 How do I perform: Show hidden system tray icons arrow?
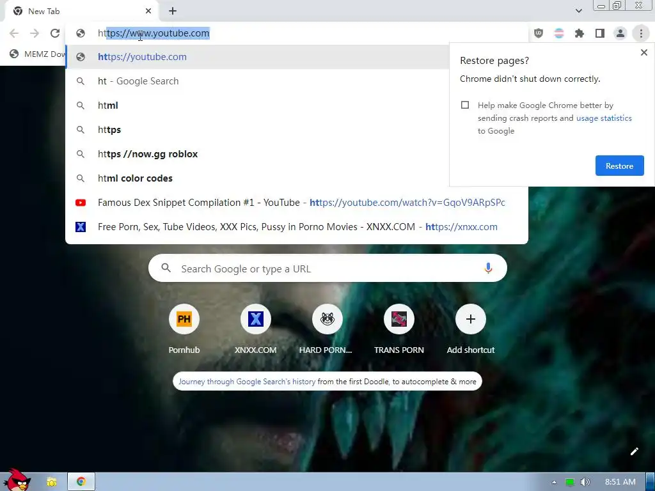click(x=554, y=482)
